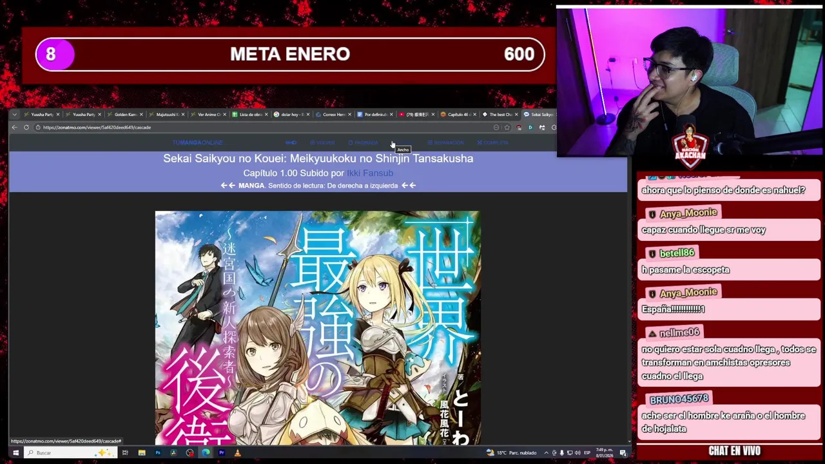Screen dimensions: 825x464
Task: Open VLC media player from the taskbar
Action: click(237, 453)
